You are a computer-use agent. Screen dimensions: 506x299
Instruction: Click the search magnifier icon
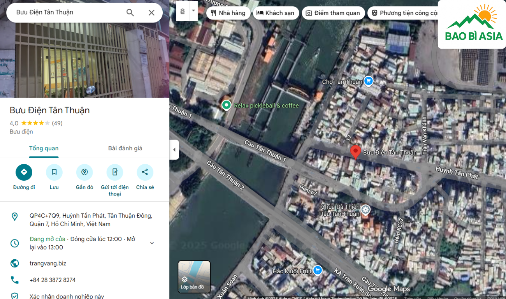130,12
